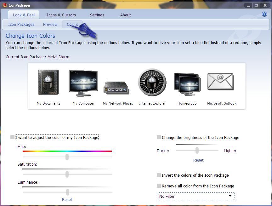Click the Darker/Lighter brightness slider handle

[197, 150]
